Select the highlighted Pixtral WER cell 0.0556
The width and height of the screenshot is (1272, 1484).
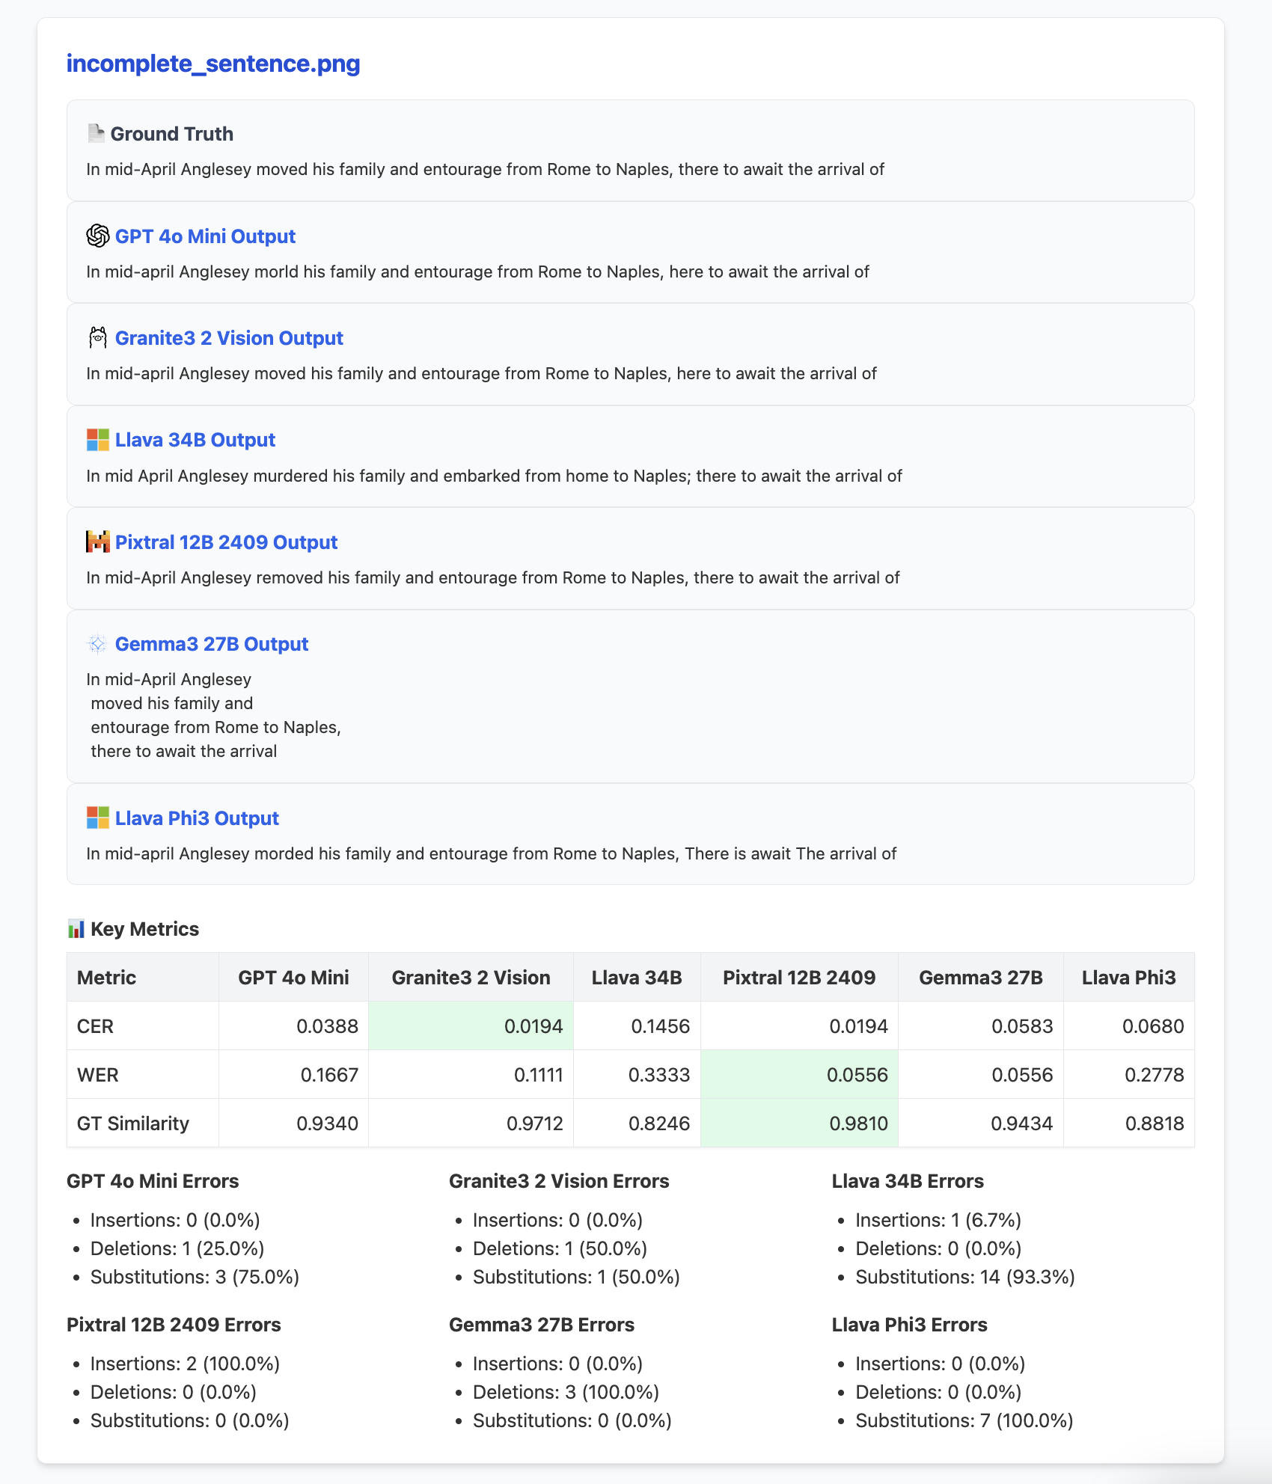tap(857, 1075)
